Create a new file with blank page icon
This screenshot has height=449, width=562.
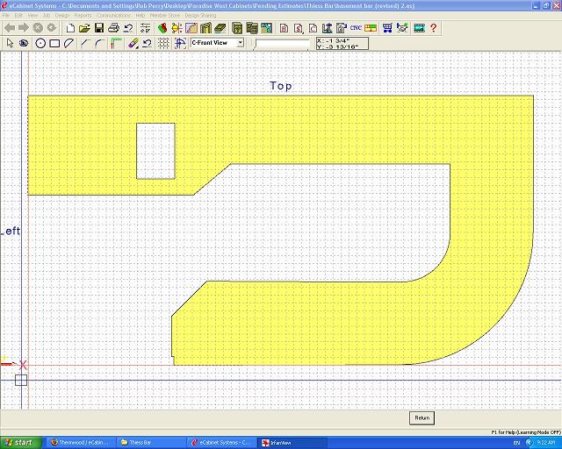70,28
